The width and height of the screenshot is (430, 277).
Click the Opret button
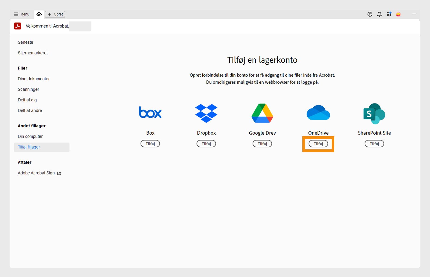pos(55,14)
